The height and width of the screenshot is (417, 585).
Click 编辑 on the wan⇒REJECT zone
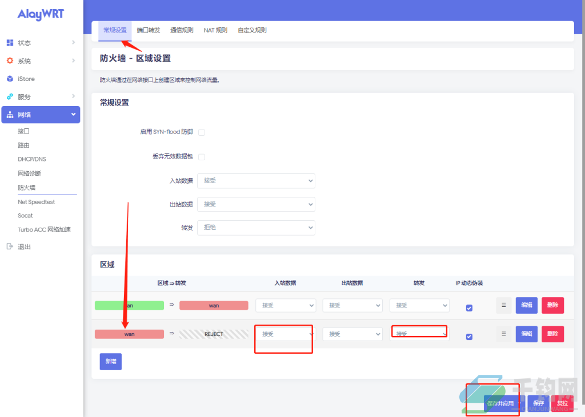coord(526,334)
